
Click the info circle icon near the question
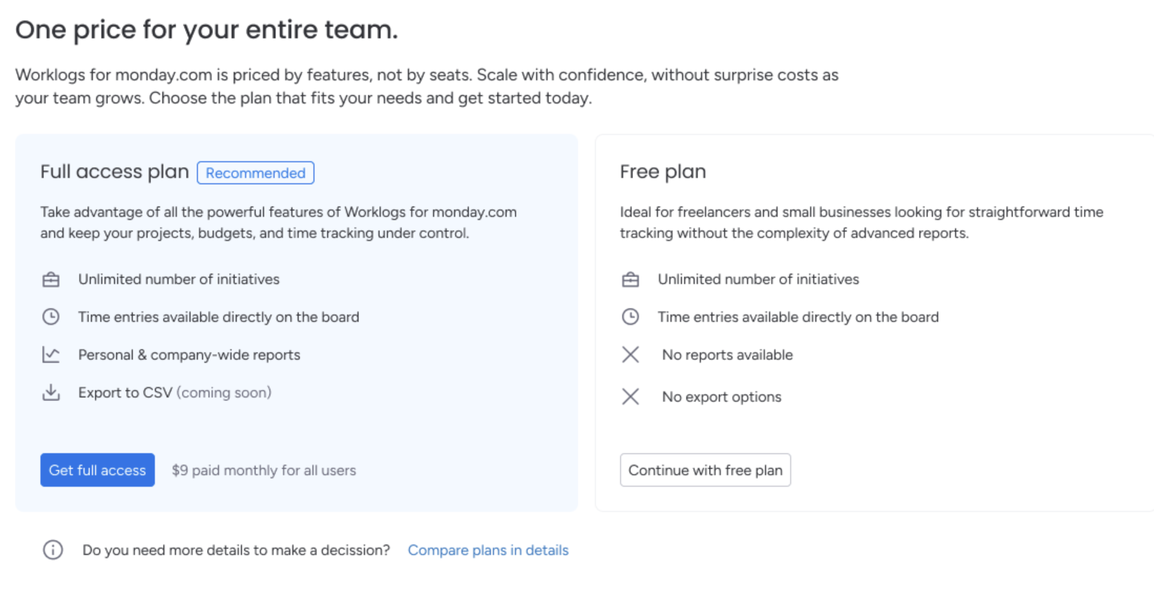coord(53,550)
